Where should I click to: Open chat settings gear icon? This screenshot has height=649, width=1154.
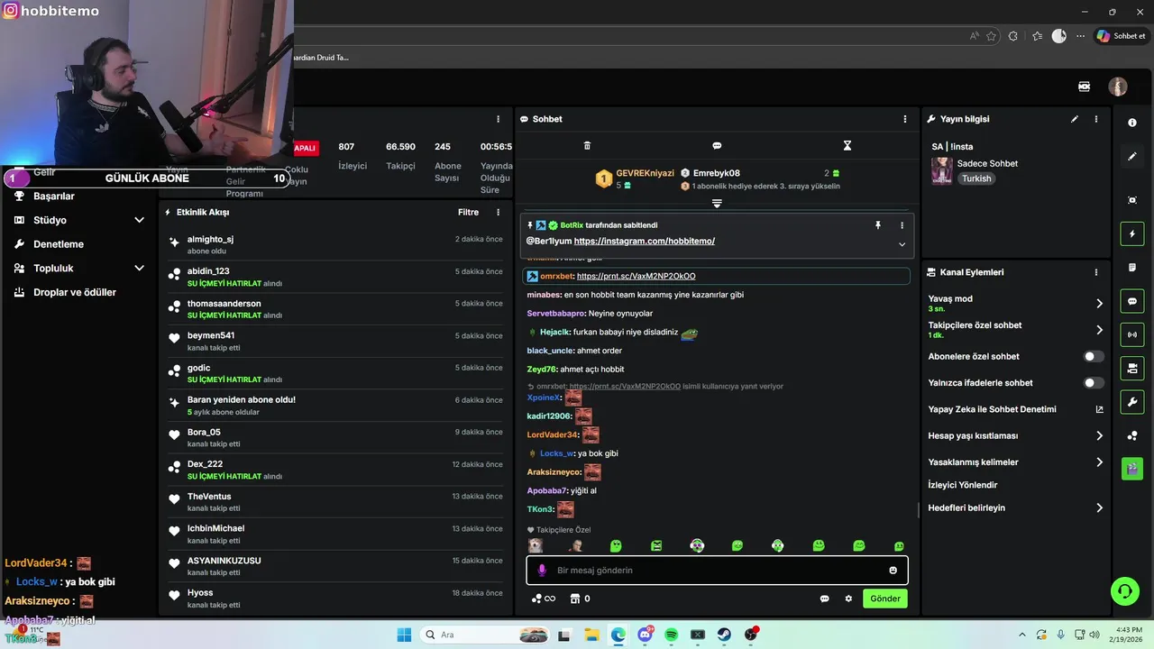[x=848, y=599]
